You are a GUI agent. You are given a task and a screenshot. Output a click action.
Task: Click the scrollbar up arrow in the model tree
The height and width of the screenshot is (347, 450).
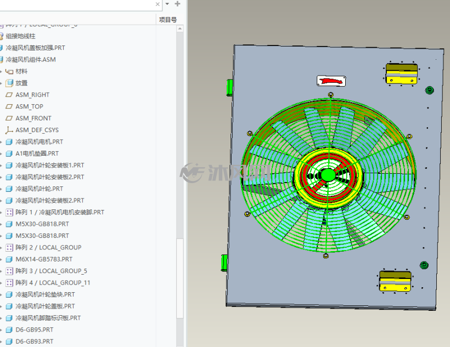click(180, 29)
